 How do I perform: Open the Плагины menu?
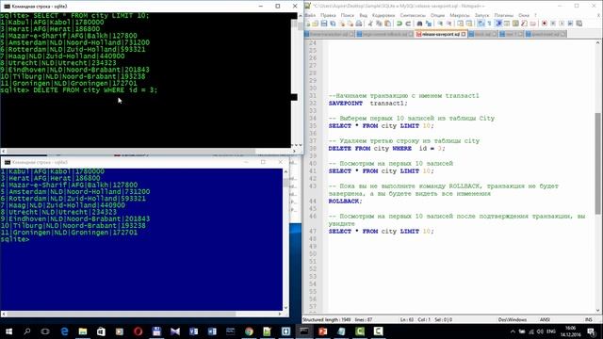504,15
